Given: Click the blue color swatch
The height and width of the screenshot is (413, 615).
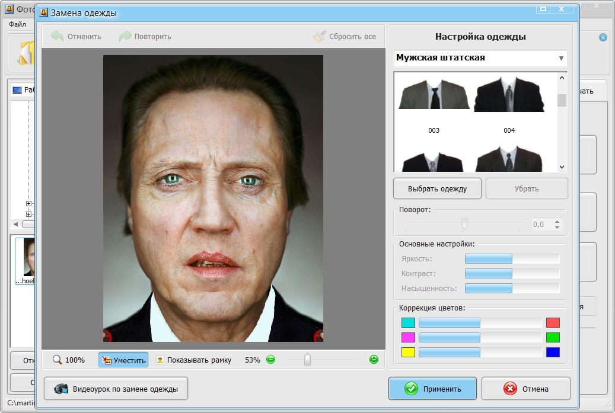Looking at the screenshot, I should (x=553, y=352).
